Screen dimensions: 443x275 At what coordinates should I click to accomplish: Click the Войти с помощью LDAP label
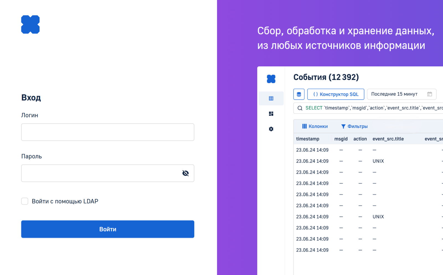pos(65,201)
